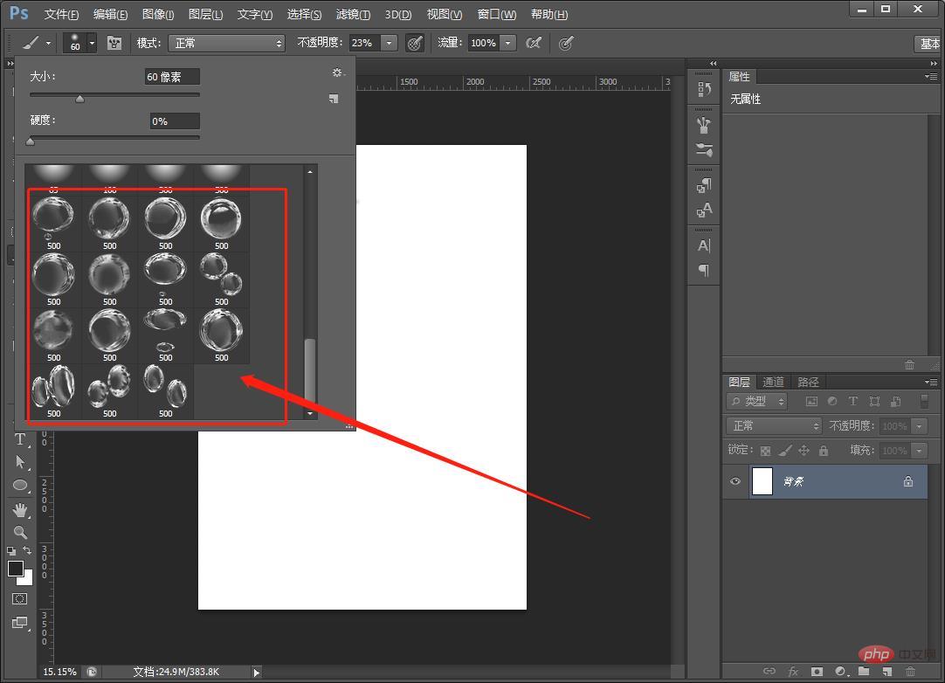Toggle lock position move icon
This screenshot has width=945, height=683.
pyautogui.click(x=804, y=451)
